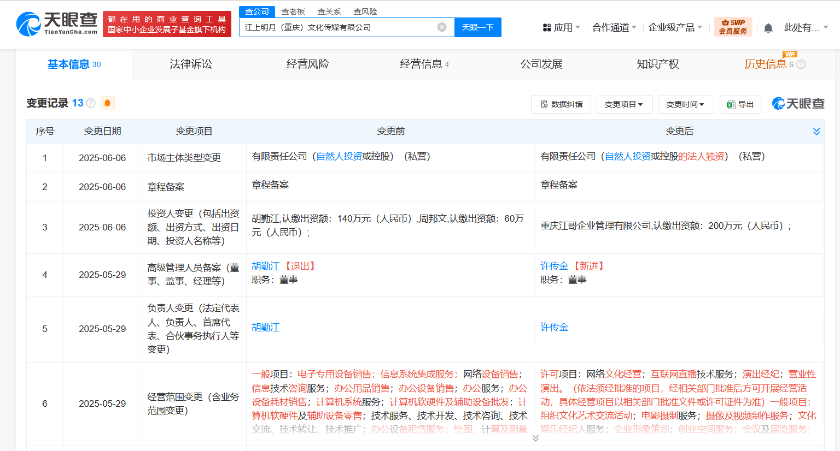The width and height of the screenshot is (840, 451).
Task: Click 2025-05-29 date in row 4
Action: click(102, 275)
